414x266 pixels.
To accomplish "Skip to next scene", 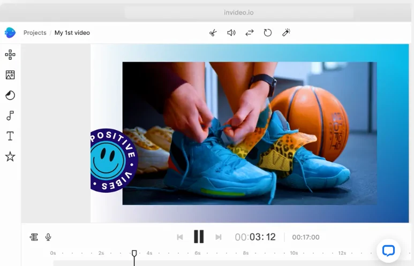I will 219,237.
